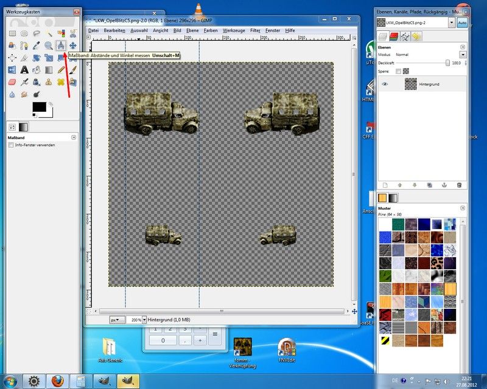Open the LKW_OpelBlitzC5.png-2 image selector dropdown
Screen dimensions: 487x389
(x=452, y=22)
